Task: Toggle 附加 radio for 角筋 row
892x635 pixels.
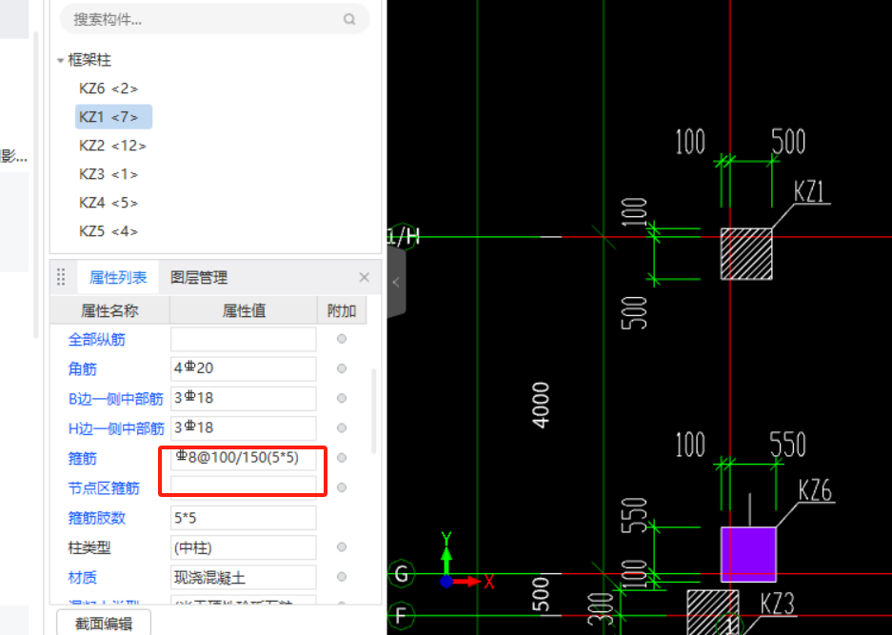Action: click(x=342, y=368)
